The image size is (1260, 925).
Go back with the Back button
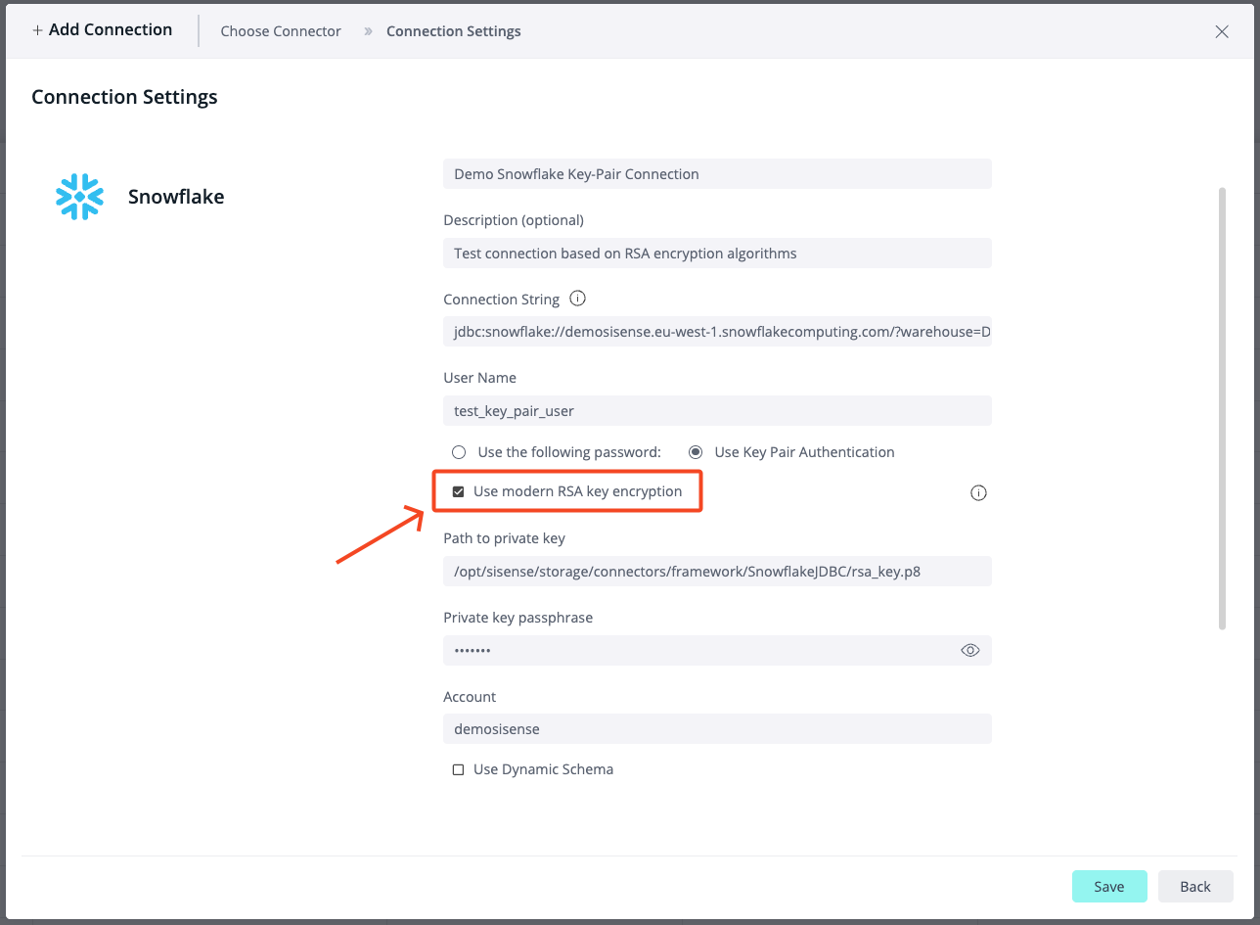(x=1195, y=886)
